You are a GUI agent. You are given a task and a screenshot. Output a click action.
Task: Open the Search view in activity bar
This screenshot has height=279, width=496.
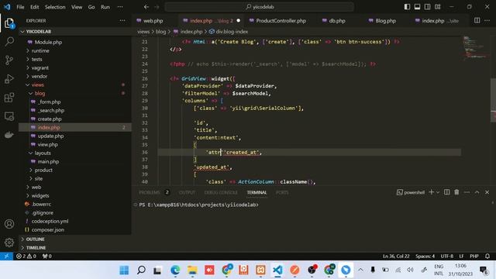(x=9, y=41)
